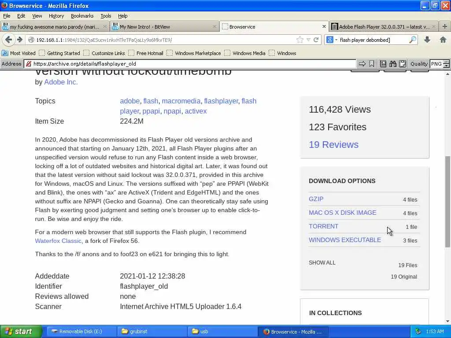The height and width of the screenshot is (338, 451).
Task: Click the Browservice bookmarks page icon
Action: (383, 64)
